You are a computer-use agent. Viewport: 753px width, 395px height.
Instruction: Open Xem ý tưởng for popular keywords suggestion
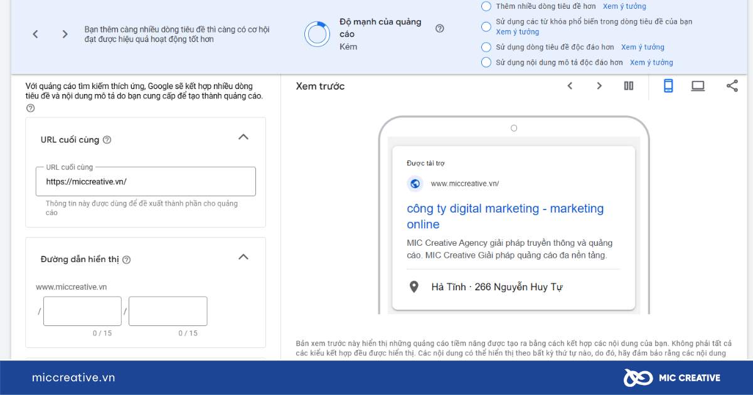point(518,32)
